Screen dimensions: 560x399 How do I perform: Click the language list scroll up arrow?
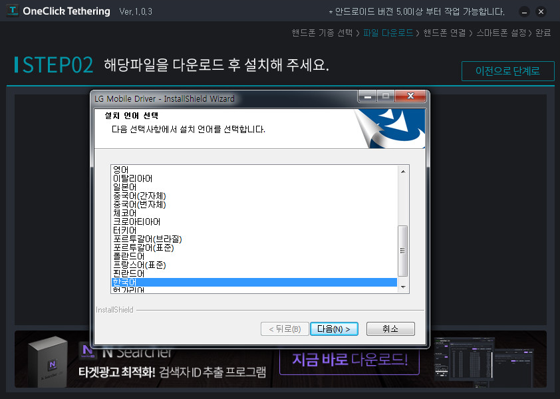point(403,172)
